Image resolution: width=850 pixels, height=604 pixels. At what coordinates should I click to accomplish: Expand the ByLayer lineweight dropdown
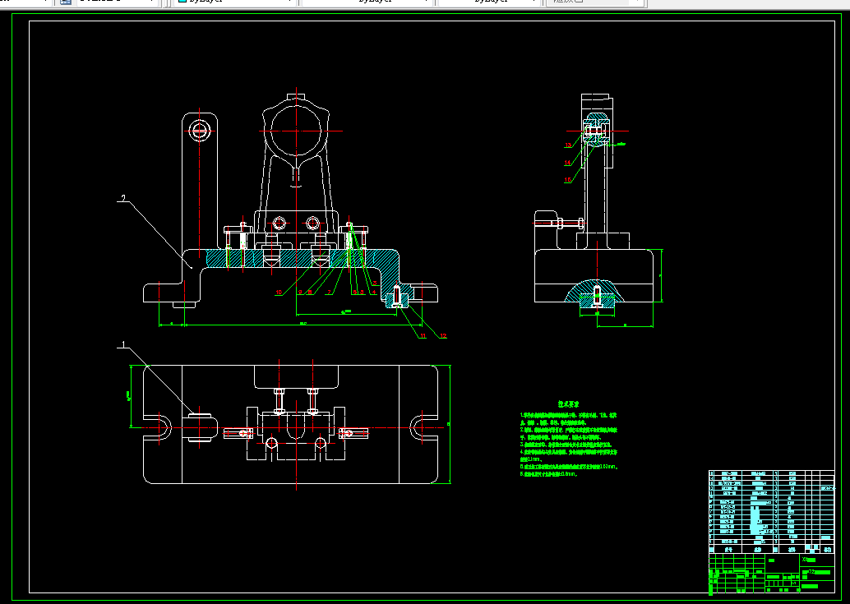490,2
